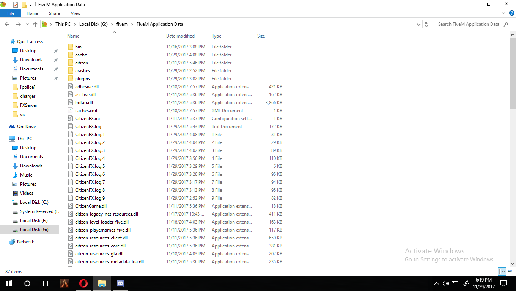Image resolution: width=516 pixels, height=291 pixels.
Task: Switch to the Share ribbon tab
Action: (54, 13)
